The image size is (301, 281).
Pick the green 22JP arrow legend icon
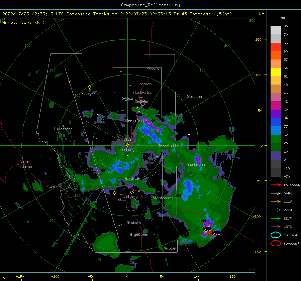coord(276,218)
